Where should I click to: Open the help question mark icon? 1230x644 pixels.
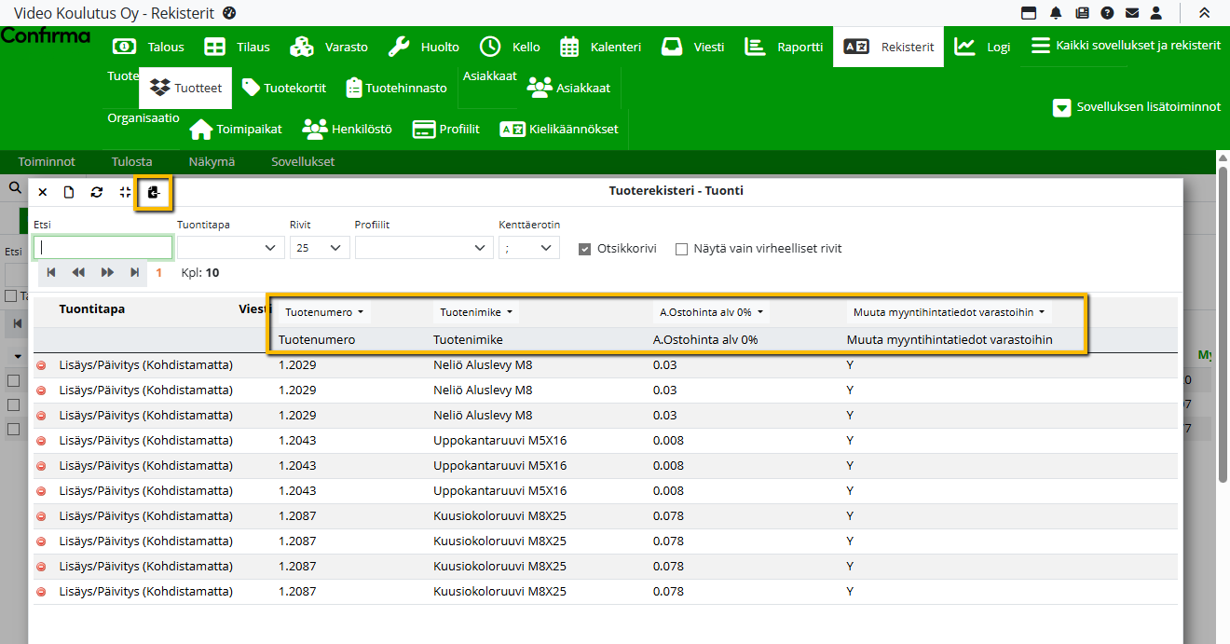pos(1107,13)
